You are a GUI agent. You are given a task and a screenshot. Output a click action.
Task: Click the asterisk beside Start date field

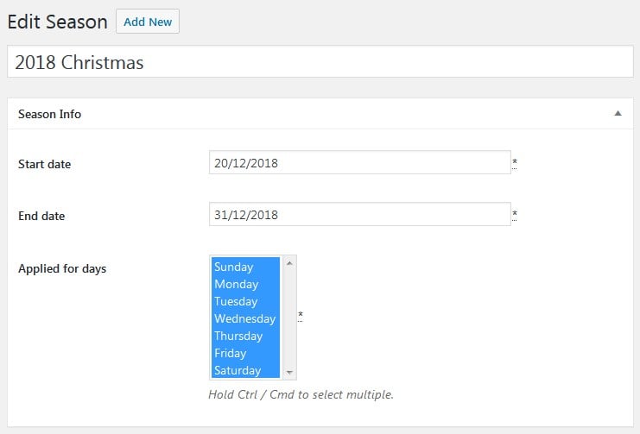pyautogui.click(x=515, y=162)
